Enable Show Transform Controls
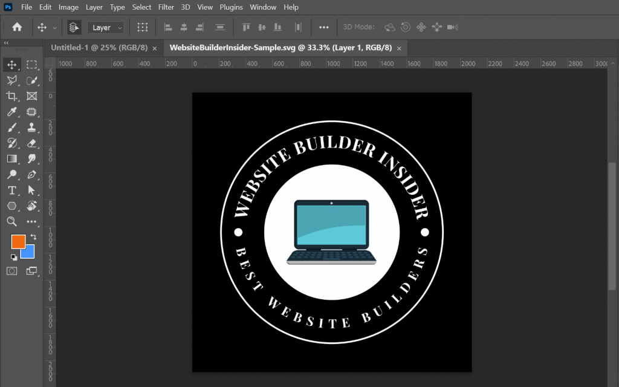619x387 pixels. click(143, 27)
